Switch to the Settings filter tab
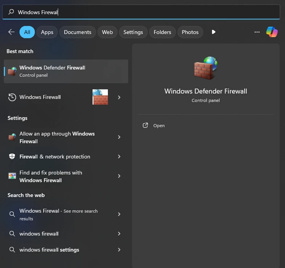This screenshot has width=285, height=268. (133, 32)
